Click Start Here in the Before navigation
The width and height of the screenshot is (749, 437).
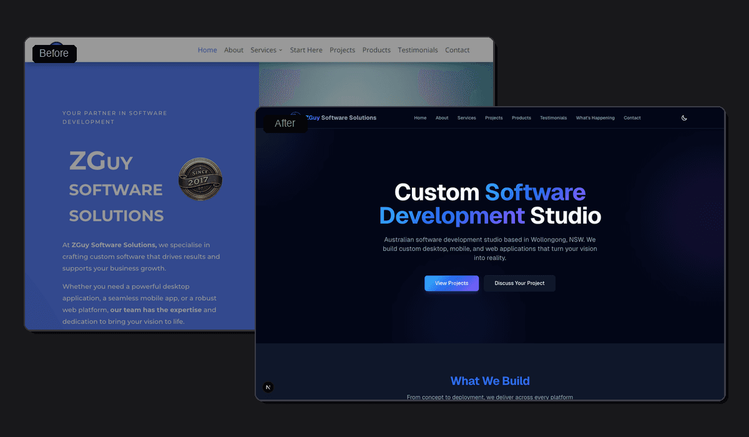tap(306, 50)
